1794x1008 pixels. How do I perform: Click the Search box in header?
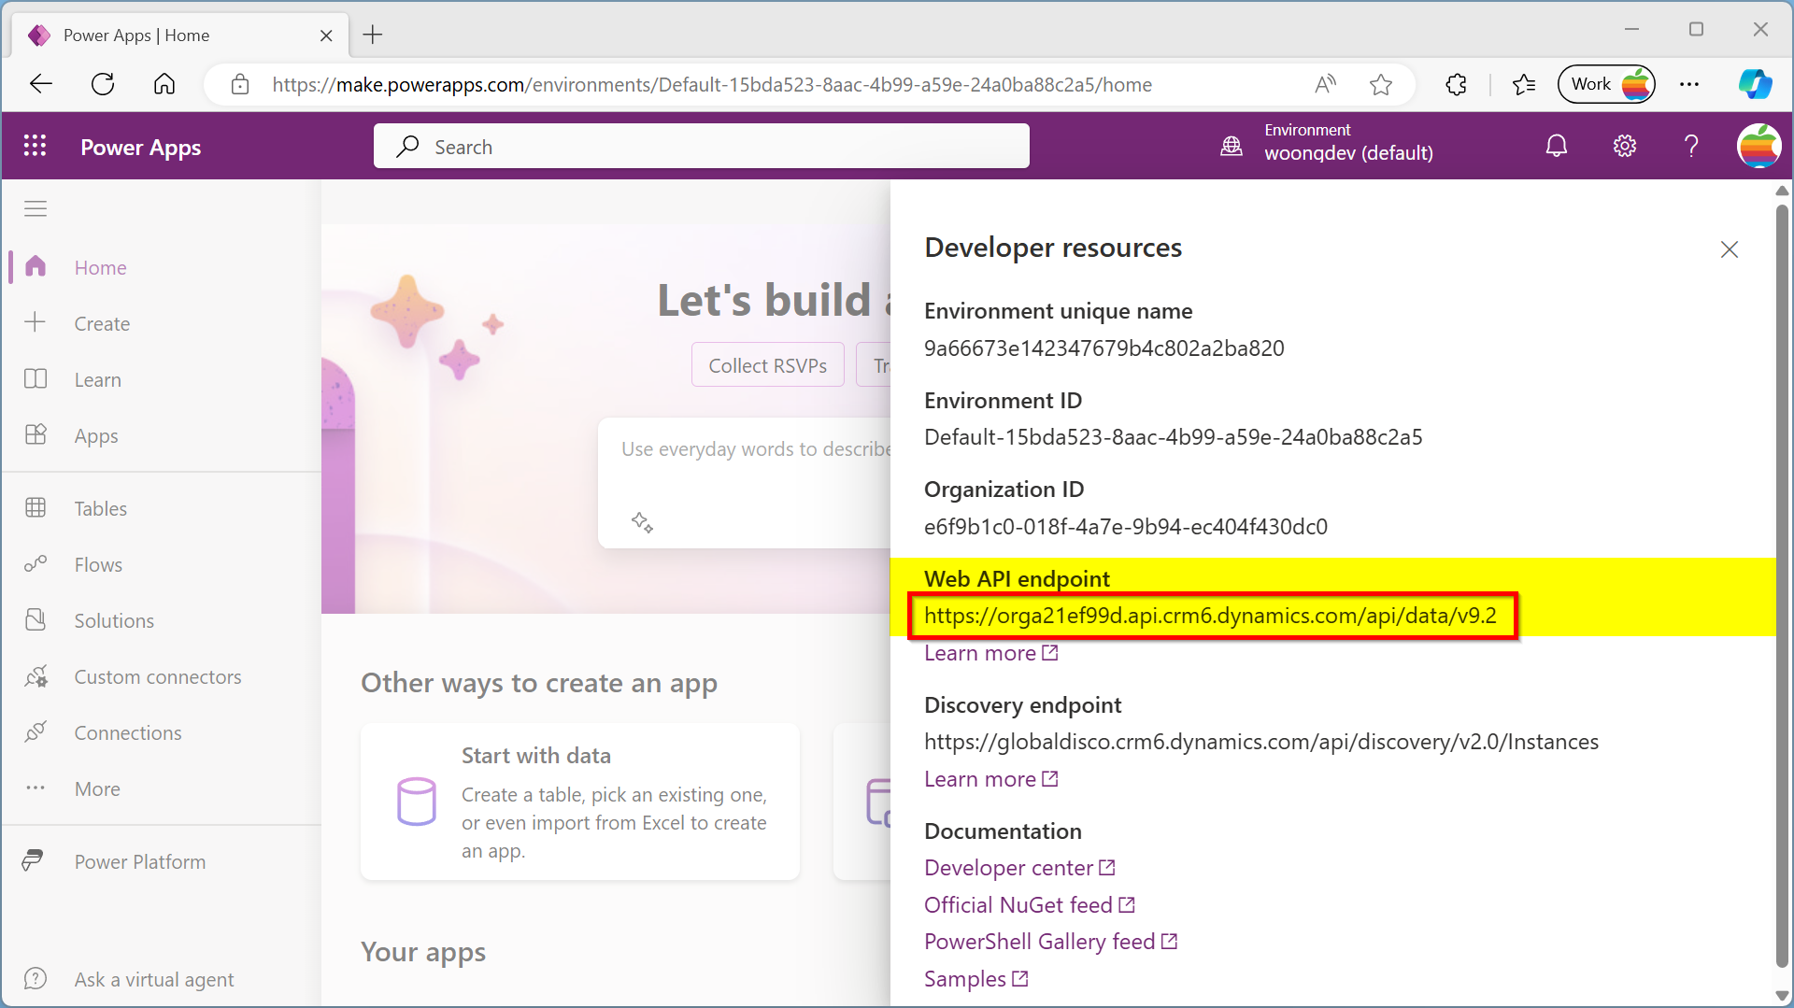pos(702,146)
